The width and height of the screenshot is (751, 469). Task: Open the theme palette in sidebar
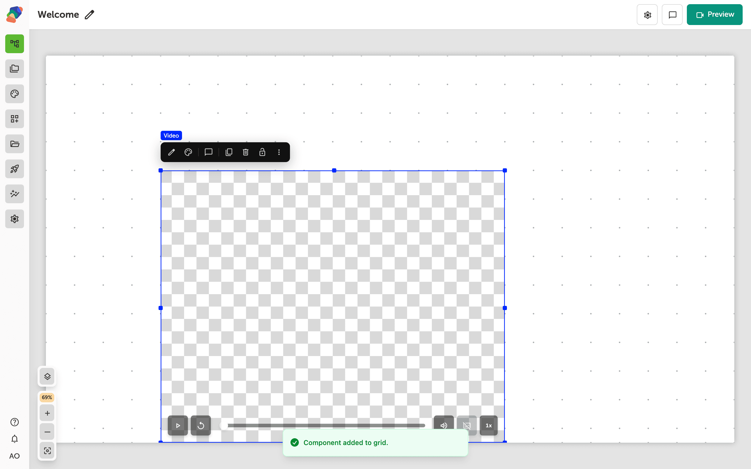[x=15, y=94]
